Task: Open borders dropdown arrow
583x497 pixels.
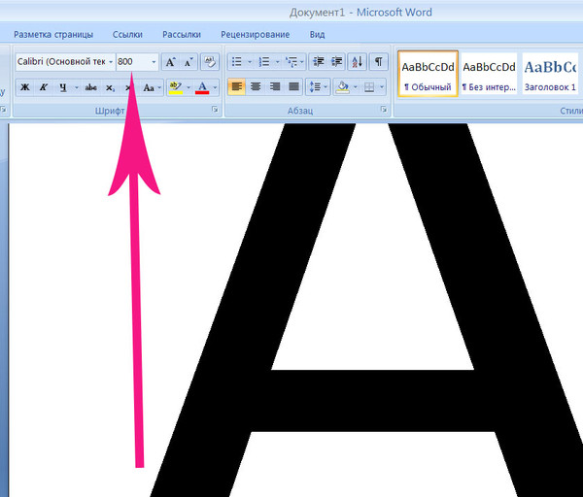Action: (382, 87)
